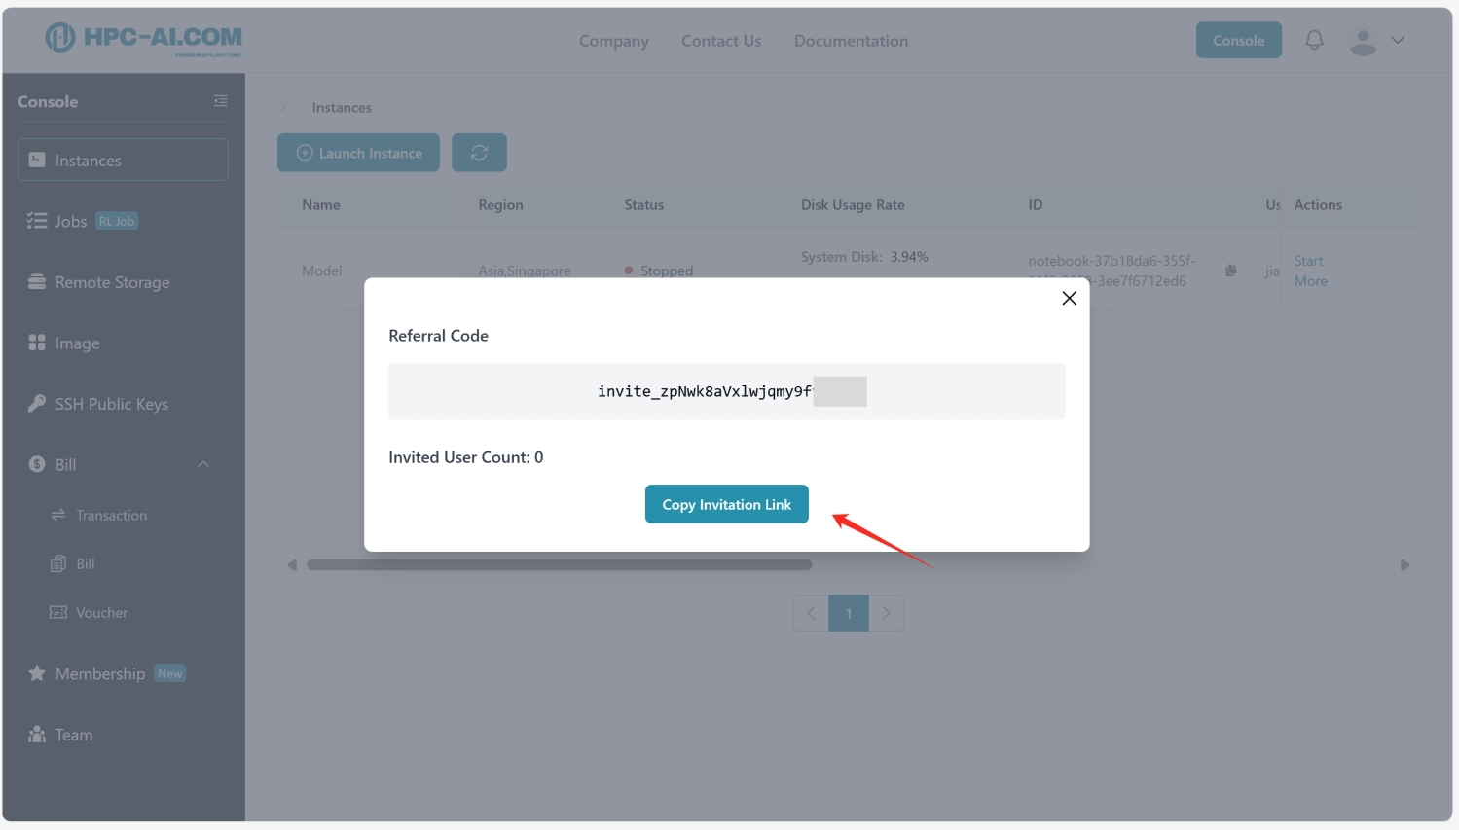Click Copy Invitation Link button
The image size is (1459, 830).
[x=726, y=504]
